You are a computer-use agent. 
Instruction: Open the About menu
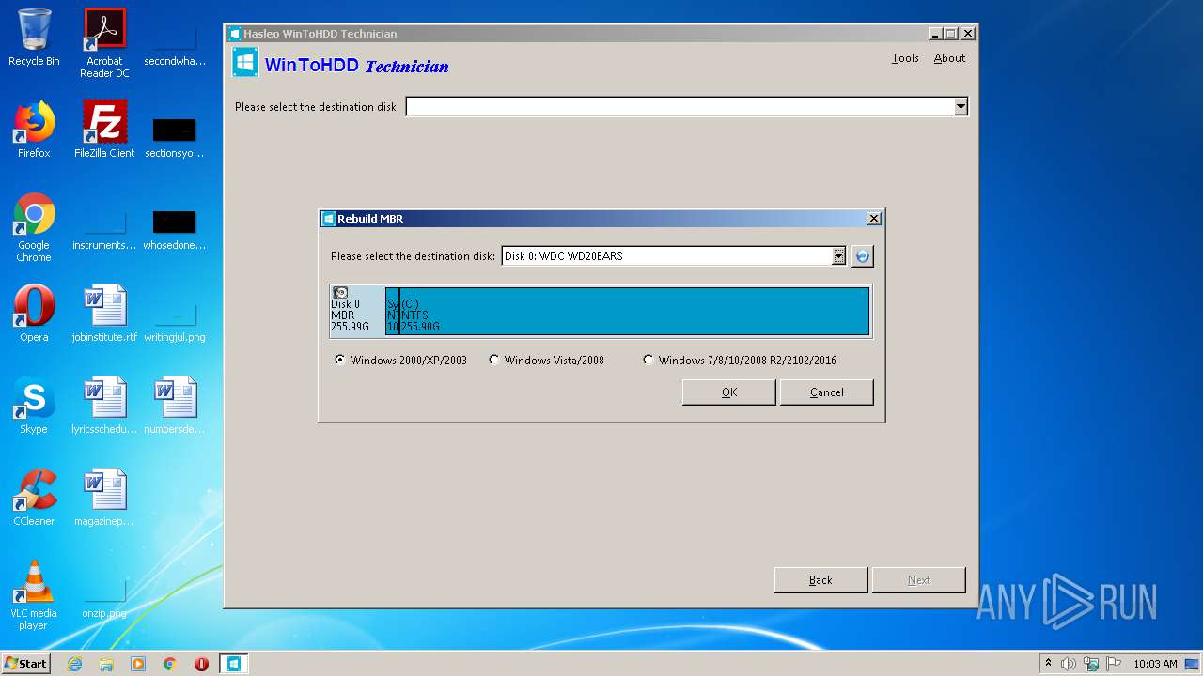(949, 58)
